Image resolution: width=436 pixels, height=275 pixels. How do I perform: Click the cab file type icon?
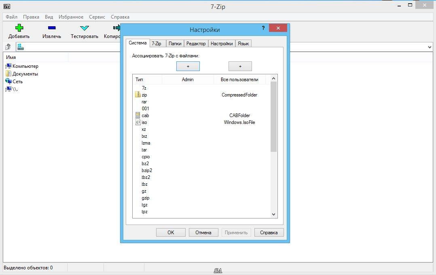click(138, 115)
